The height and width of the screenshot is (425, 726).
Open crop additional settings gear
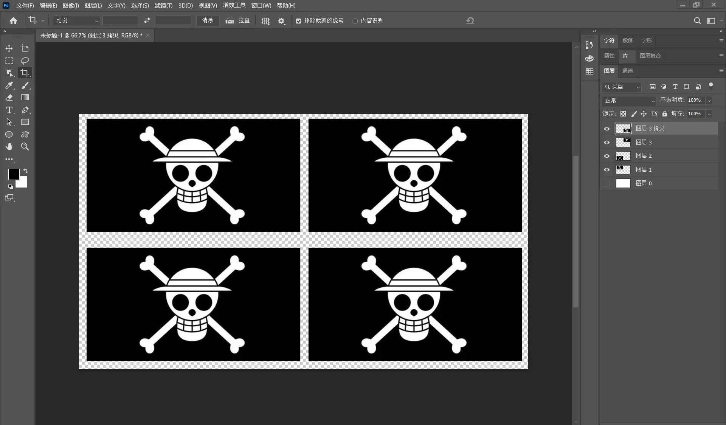pyautogui.click(x=281, y=21)
